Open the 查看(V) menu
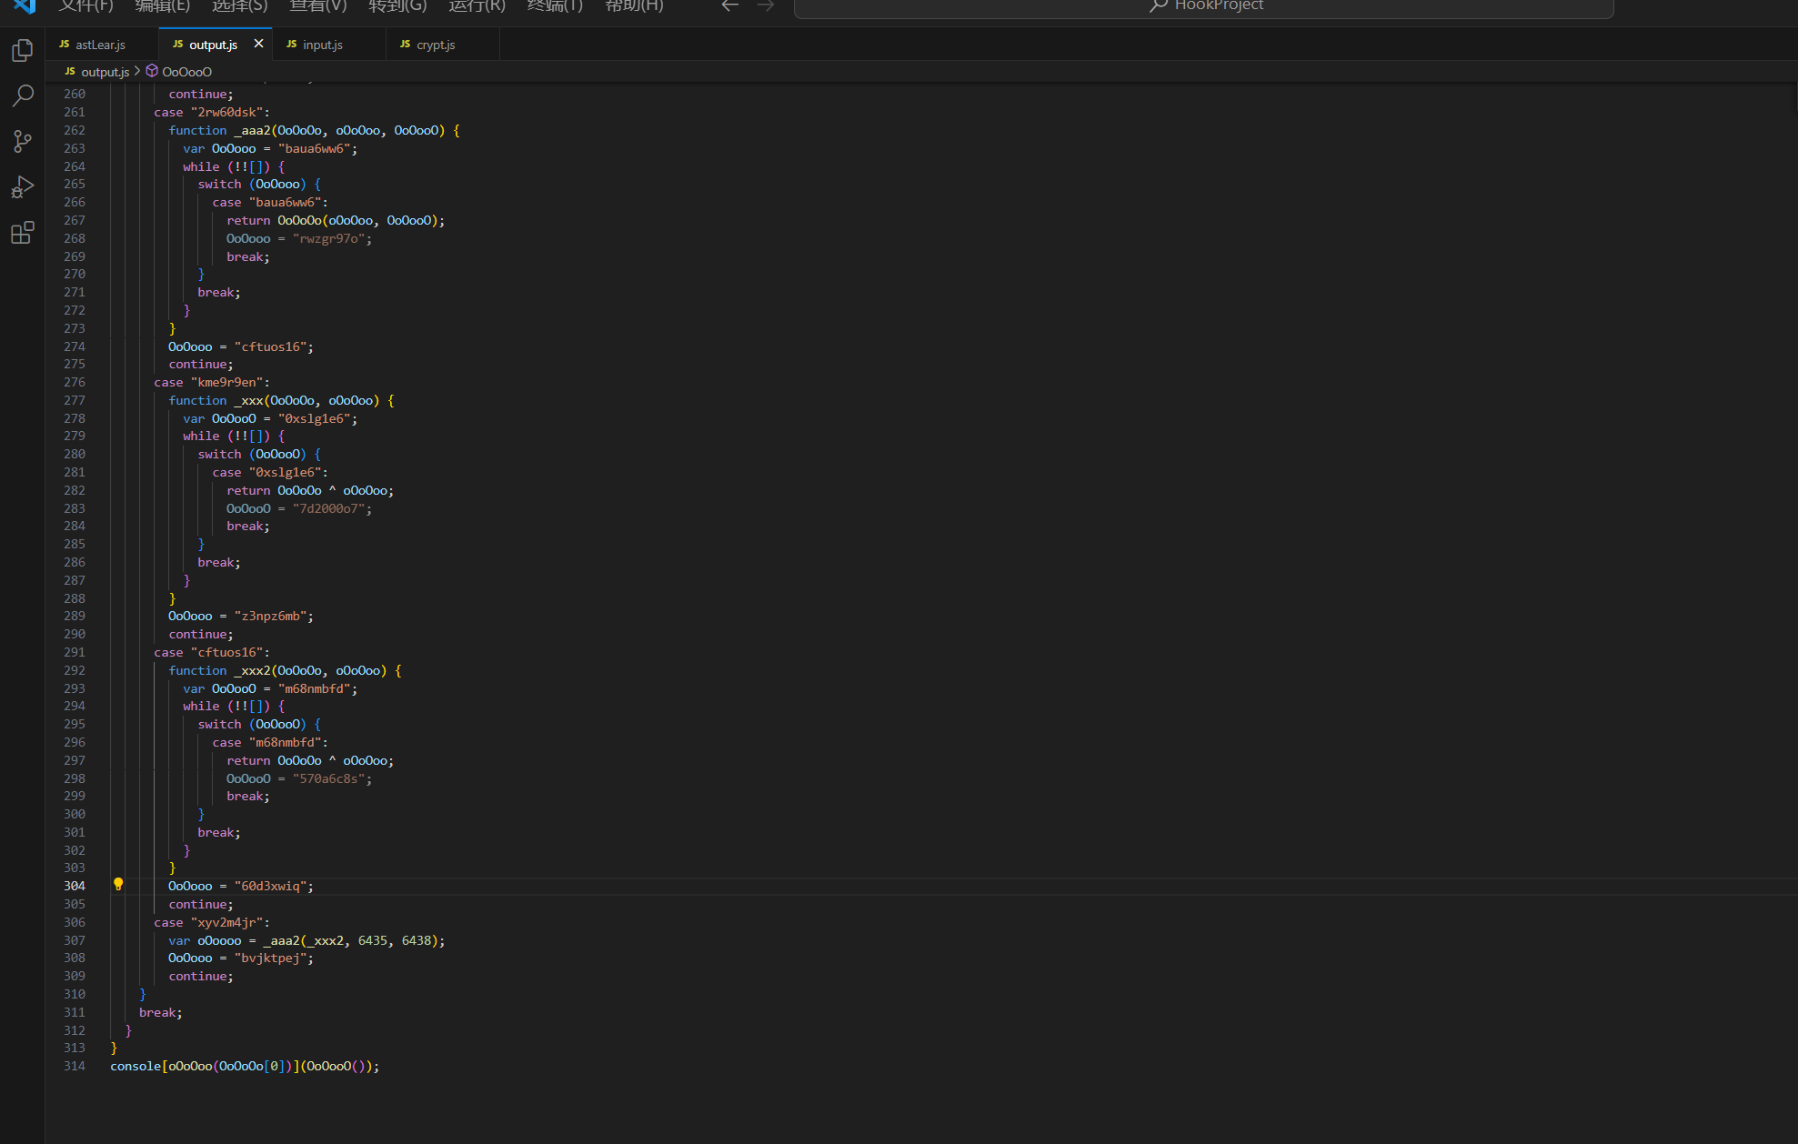1798x1144 pixels. (x=317, y=6)
